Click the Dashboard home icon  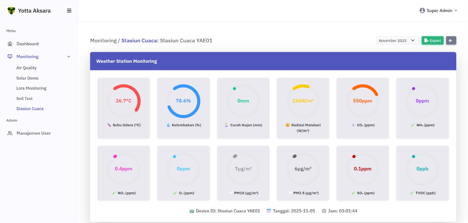click(x=10, y=44)
